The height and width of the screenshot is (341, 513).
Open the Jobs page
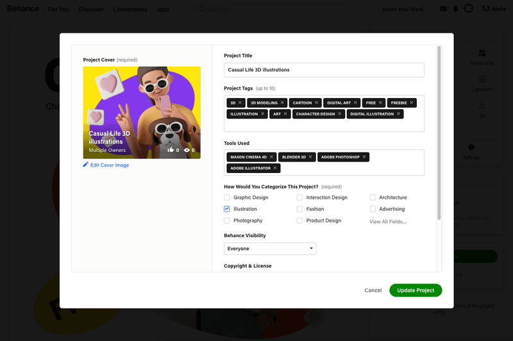163,10
